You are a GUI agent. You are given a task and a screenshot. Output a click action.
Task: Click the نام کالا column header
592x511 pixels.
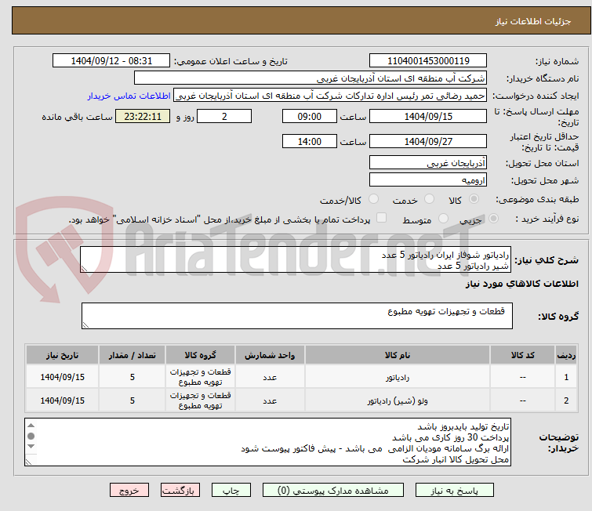click(x=398, y=355)
